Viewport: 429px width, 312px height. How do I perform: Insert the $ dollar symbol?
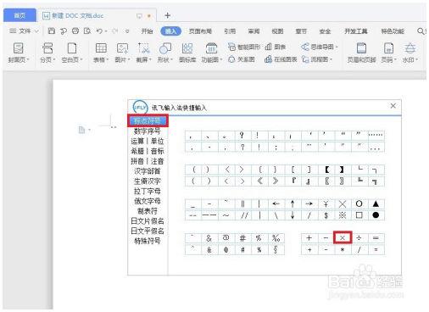(326, 215)
